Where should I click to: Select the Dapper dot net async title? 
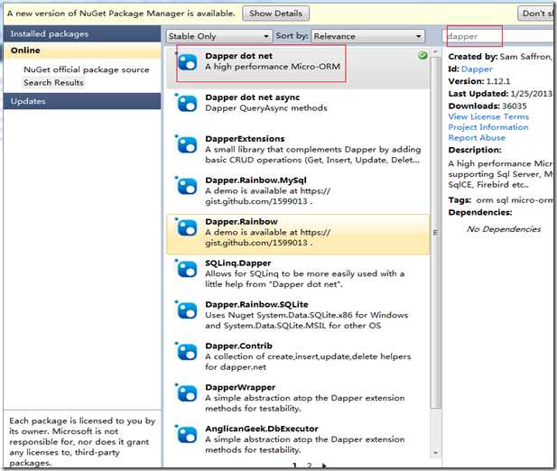click(x=253, y=97)
